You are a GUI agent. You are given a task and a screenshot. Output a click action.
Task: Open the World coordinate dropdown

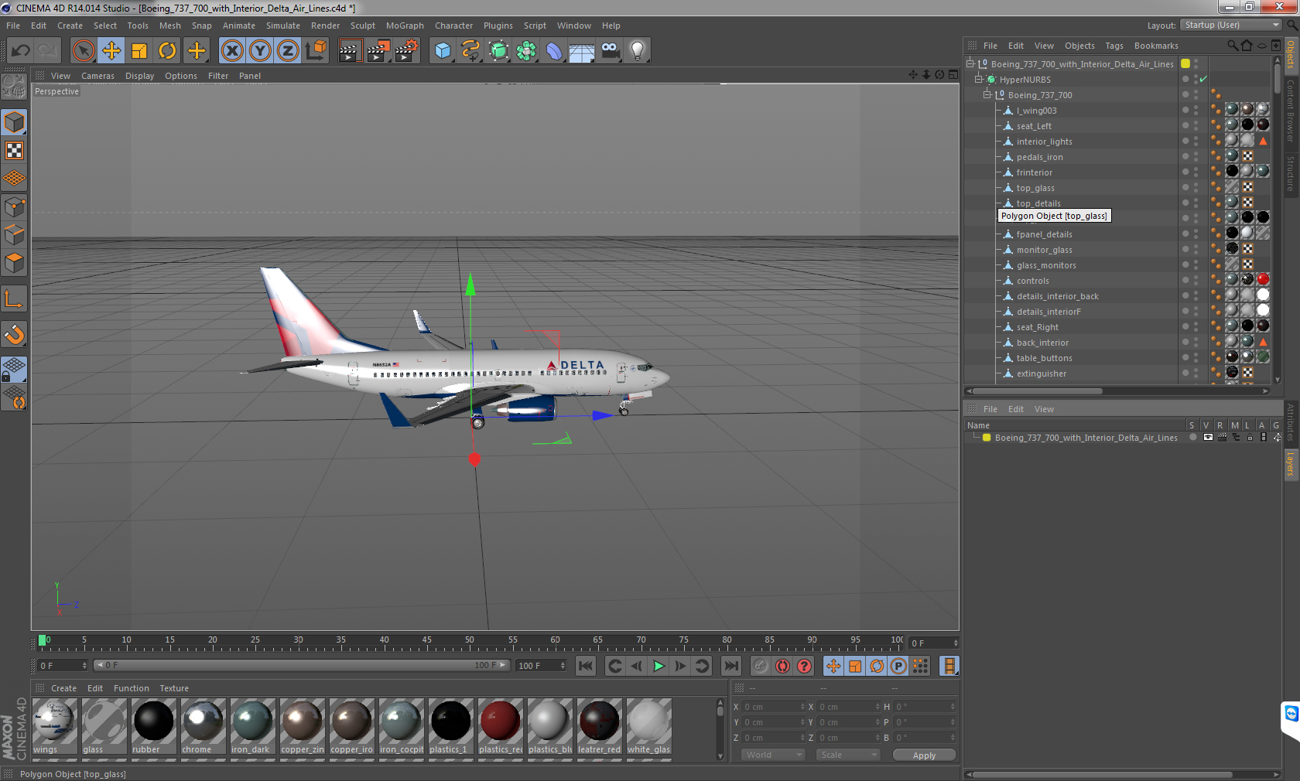[774, 755]
